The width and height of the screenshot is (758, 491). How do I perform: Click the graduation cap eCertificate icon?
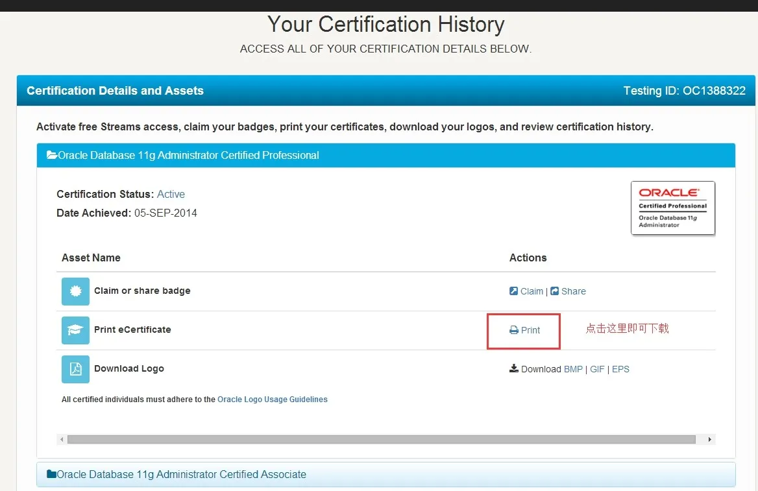click(75, 330)
